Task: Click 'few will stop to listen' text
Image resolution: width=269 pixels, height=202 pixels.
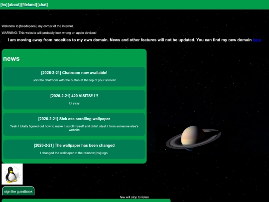Action: tap(134, 197)
